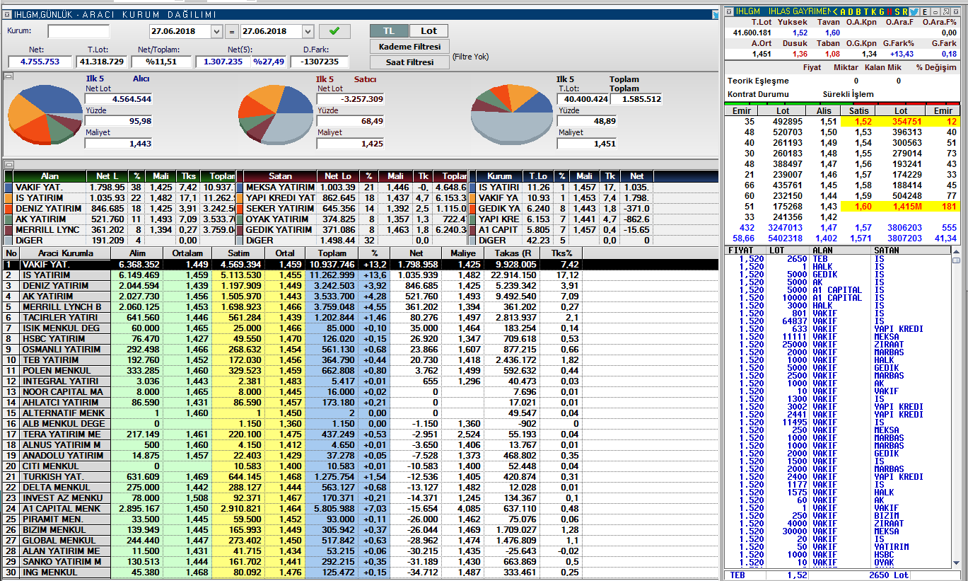
Task: Collapse the top-5 tables panel using its minus button
Action: click(x=8, y=164)
